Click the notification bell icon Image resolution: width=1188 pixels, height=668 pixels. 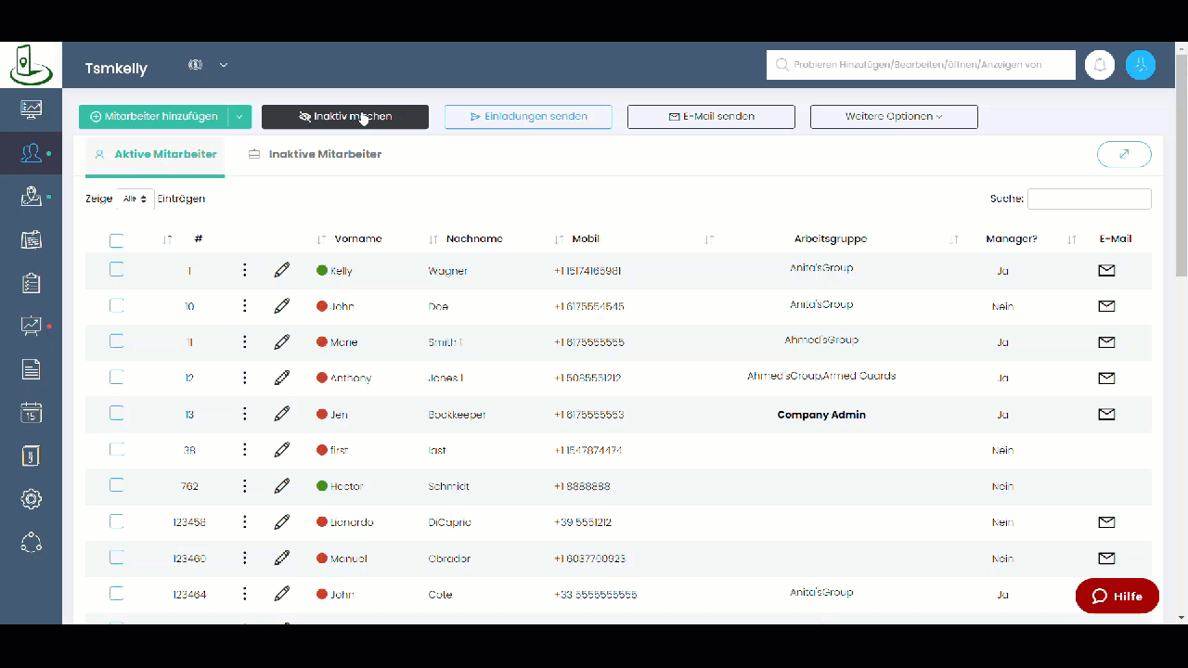tap(1100, 65)
